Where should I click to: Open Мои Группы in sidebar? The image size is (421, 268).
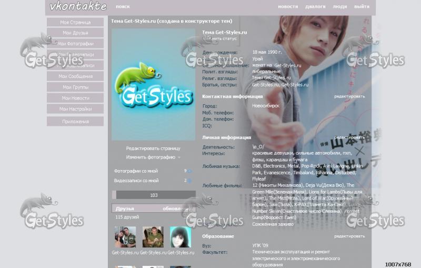coord(75,87)
